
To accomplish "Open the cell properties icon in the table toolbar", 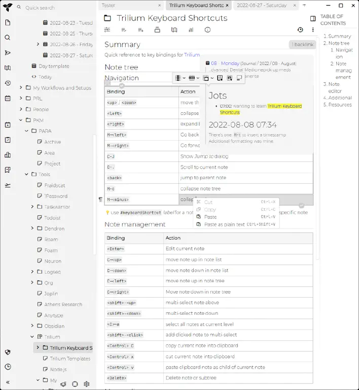I will point(229,78).
